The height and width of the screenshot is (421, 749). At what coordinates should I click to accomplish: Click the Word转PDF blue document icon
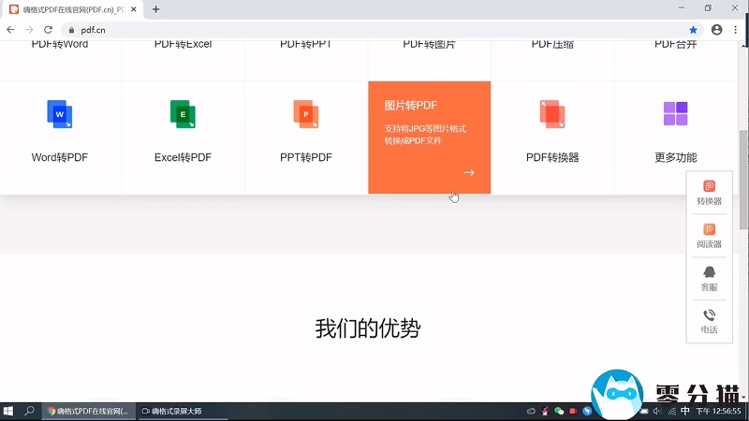[60, 114]
